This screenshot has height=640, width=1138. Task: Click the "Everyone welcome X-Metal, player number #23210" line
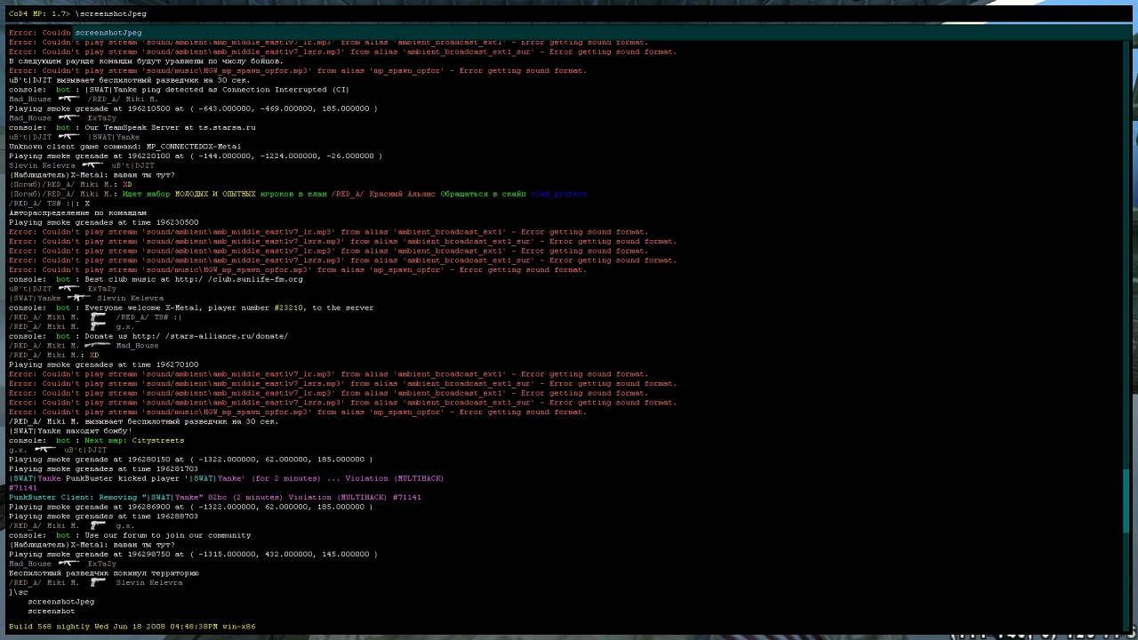point(191,308)
